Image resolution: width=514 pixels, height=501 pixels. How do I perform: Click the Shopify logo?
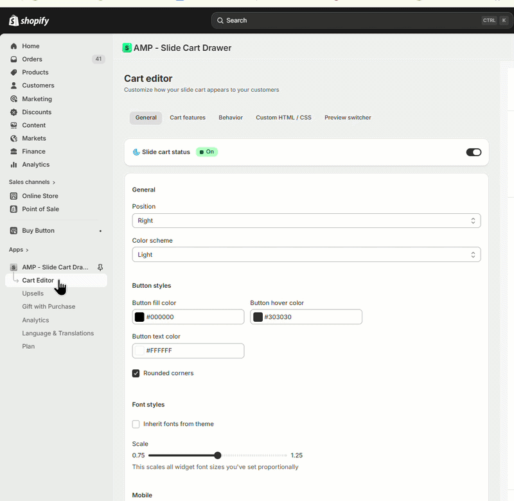tap(29, 21)
